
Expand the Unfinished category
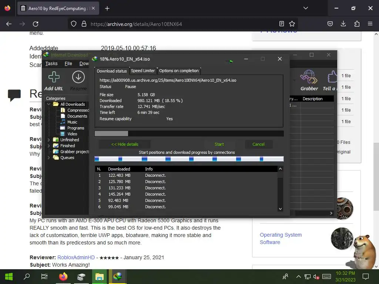click(x=49, y=140)
